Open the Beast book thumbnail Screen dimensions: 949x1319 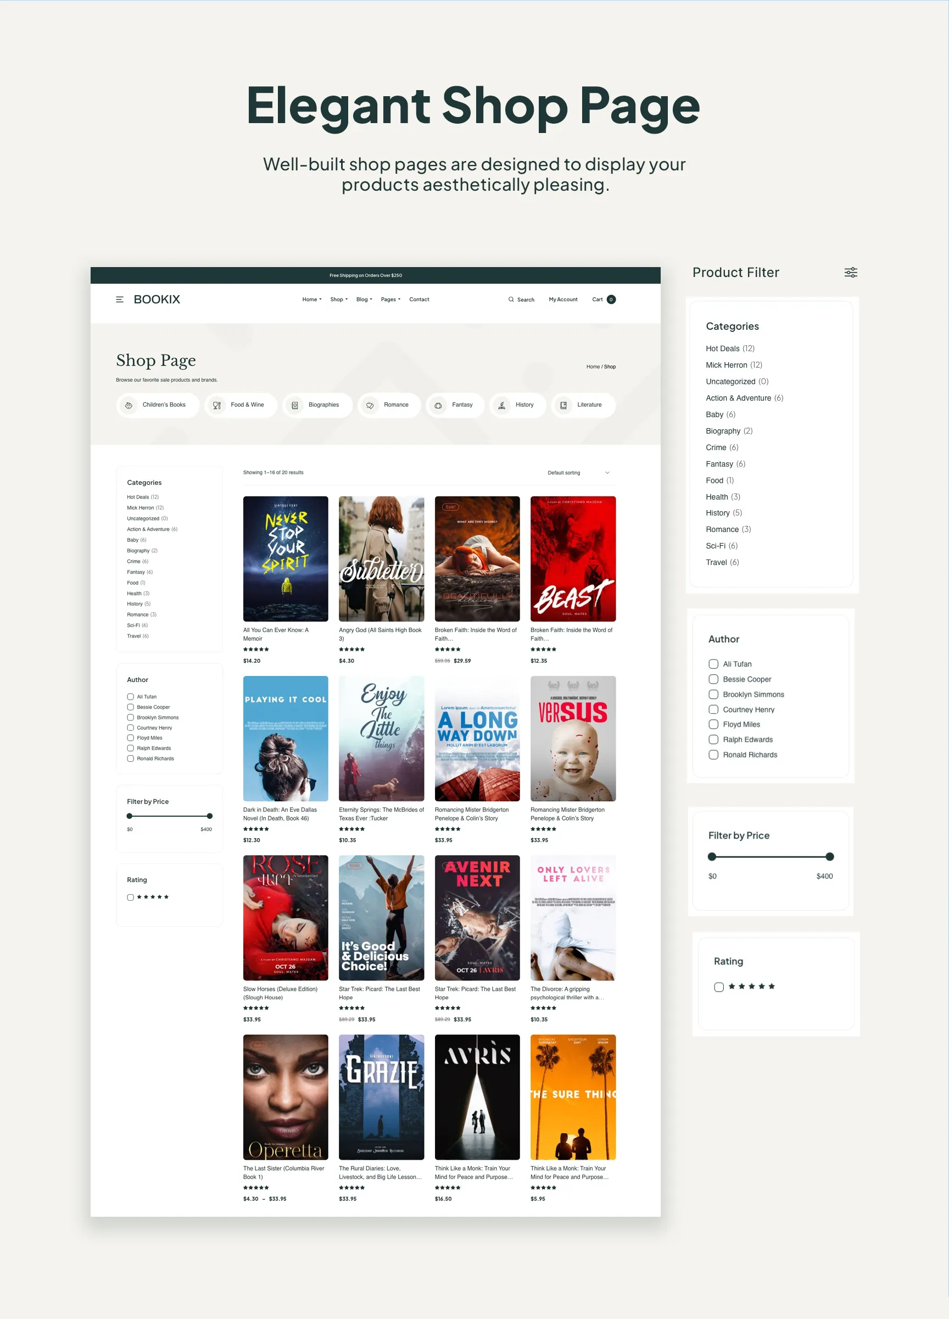pyautogui.click(x=572, y=558)
